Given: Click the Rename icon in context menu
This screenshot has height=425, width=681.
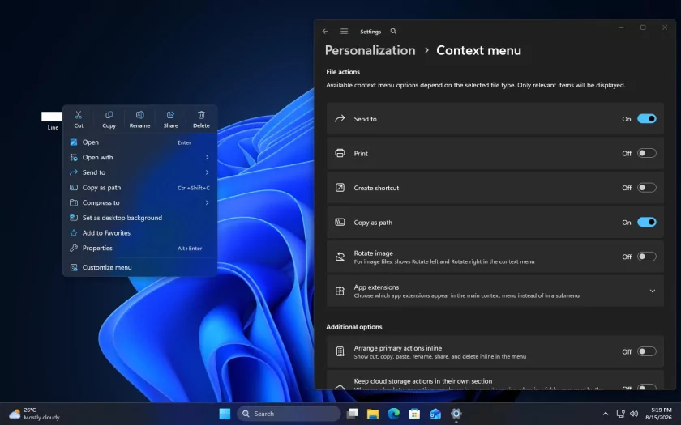Looking at the screenshot, I should click(x=139, y=115).
